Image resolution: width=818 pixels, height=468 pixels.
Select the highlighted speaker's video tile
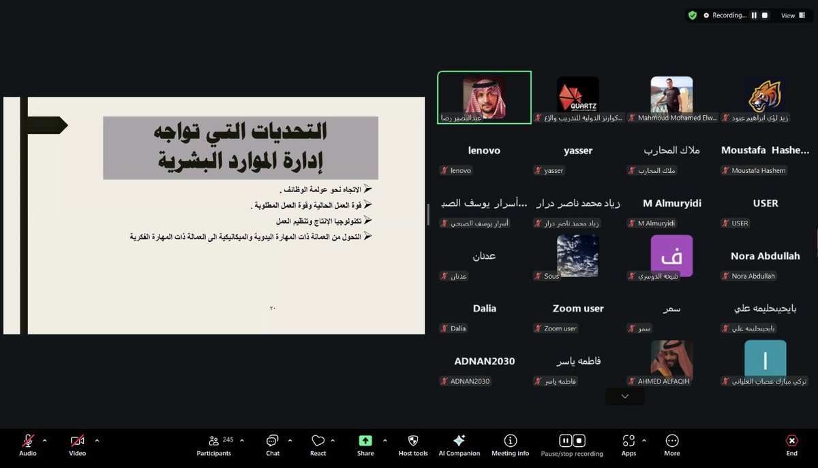[x=484, y=97]
